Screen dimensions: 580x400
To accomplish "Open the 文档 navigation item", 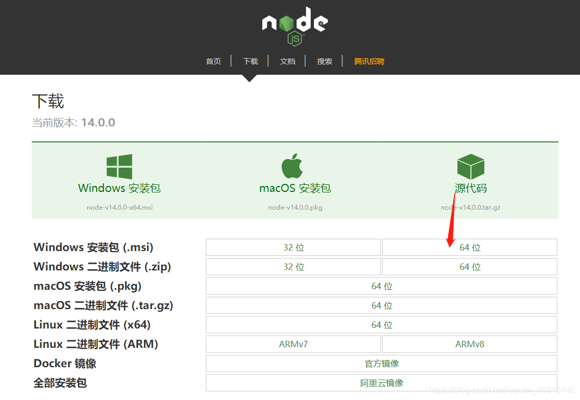I will [x=288, y=61].
